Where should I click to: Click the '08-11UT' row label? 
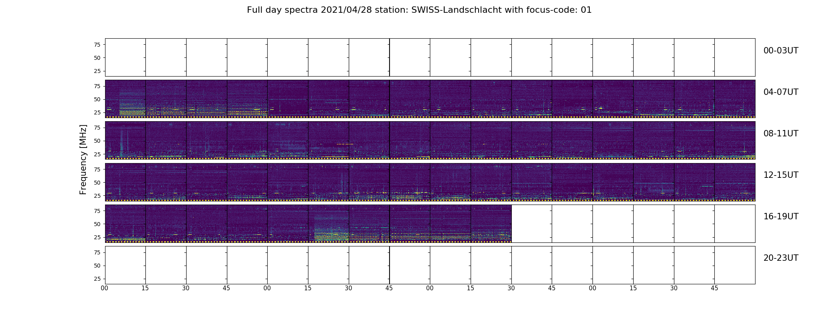click(x=781, y=134)
